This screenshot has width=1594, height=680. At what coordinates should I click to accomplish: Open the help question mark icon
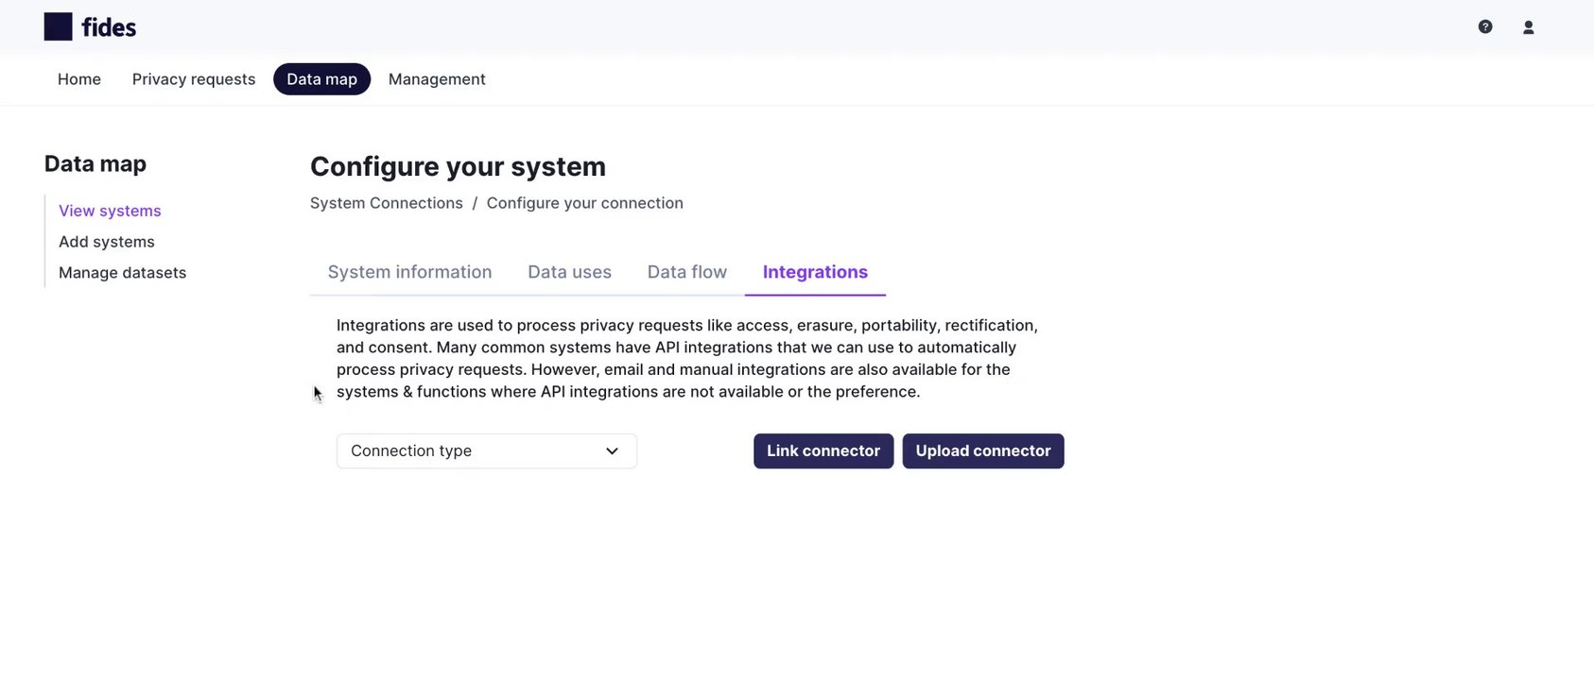1485,27
